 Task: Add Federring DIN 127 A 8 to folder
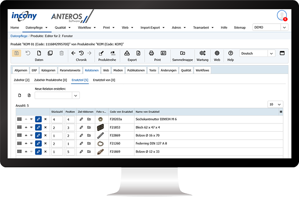[x=89, y=143]
